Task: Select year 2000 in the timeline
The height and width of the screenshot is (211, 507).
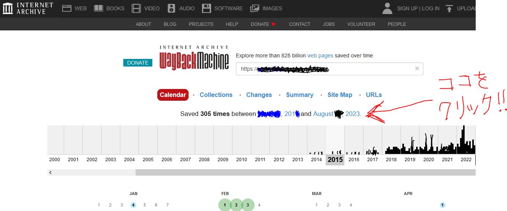Action: pos(55,160)
